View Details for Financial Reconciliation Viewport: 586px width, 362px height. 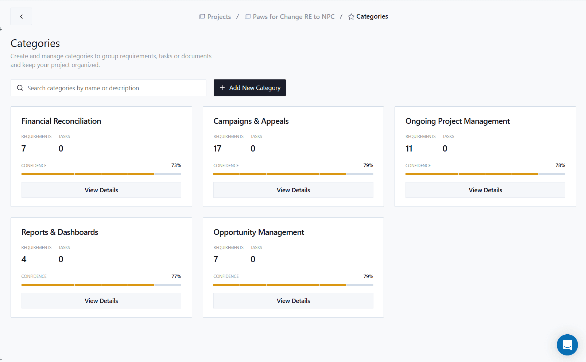tap(101, 190)
